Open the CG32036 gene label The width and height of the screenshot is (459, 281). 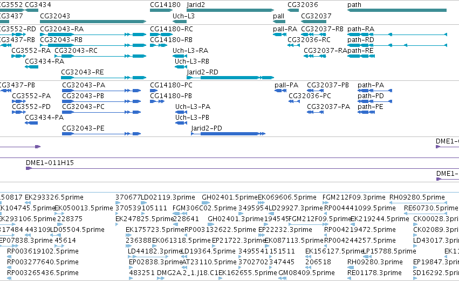303,5
